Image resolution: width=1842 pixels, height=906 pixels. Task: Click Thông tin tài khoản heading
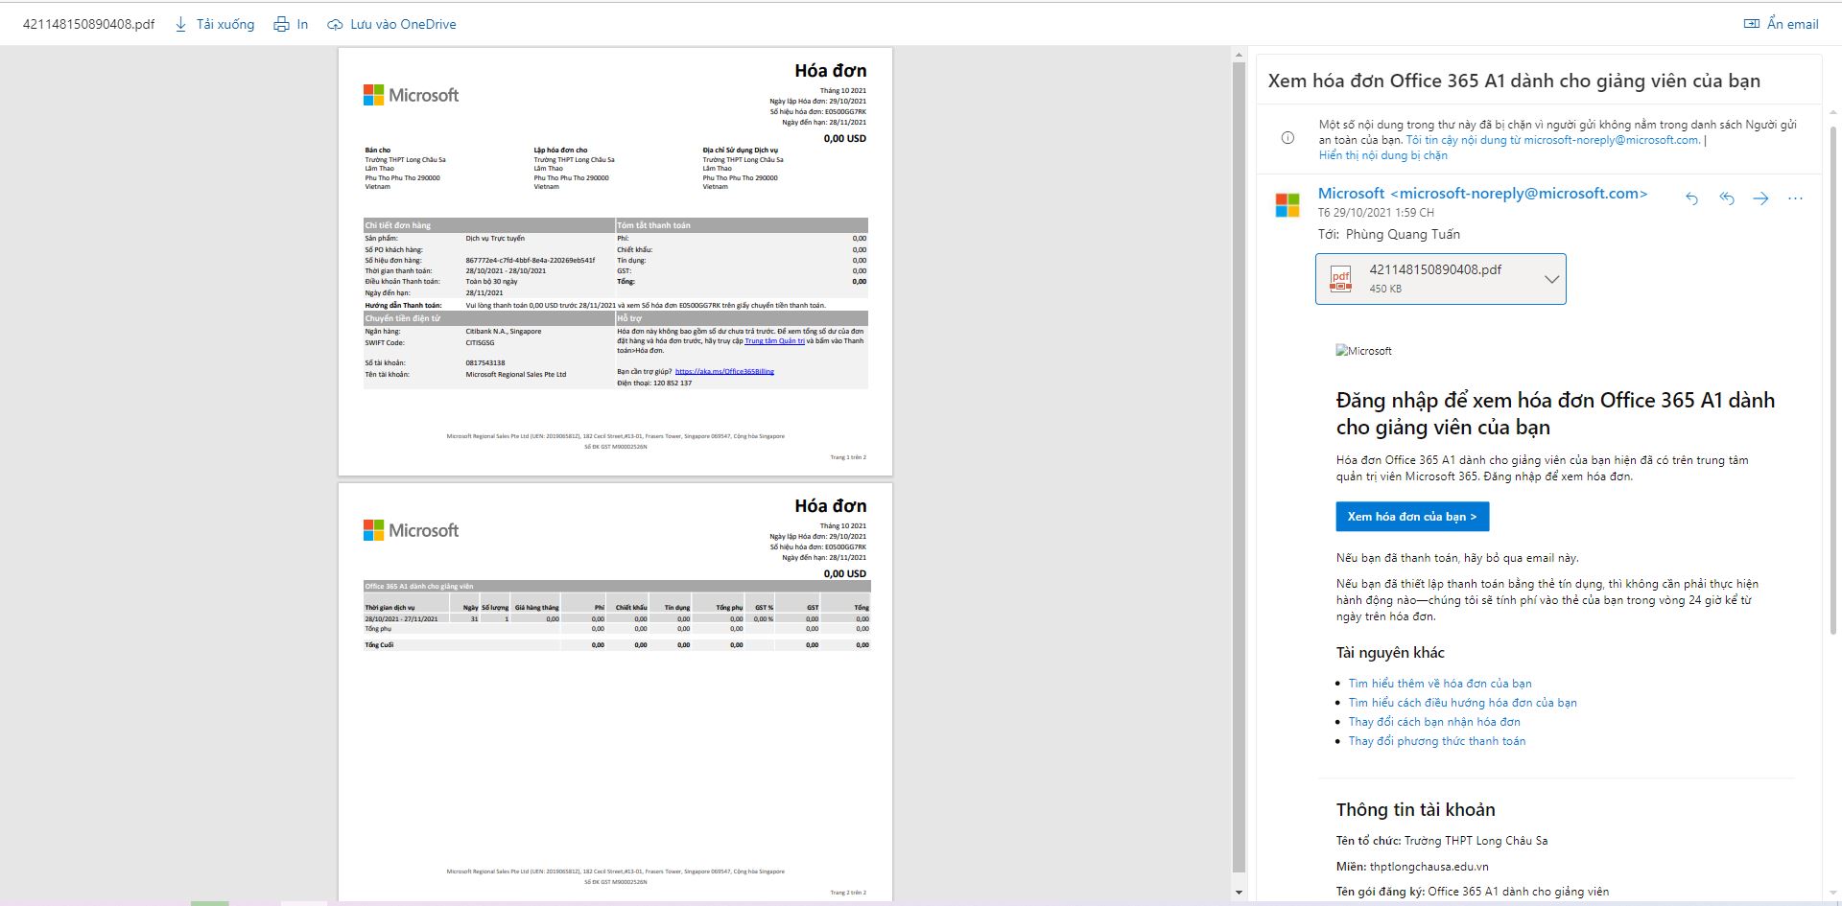coord(1415,810)
